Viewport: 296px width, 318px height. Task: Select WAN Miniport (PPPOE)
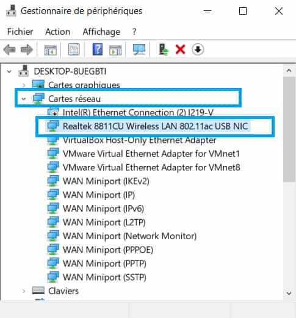(x=108, y=250)
